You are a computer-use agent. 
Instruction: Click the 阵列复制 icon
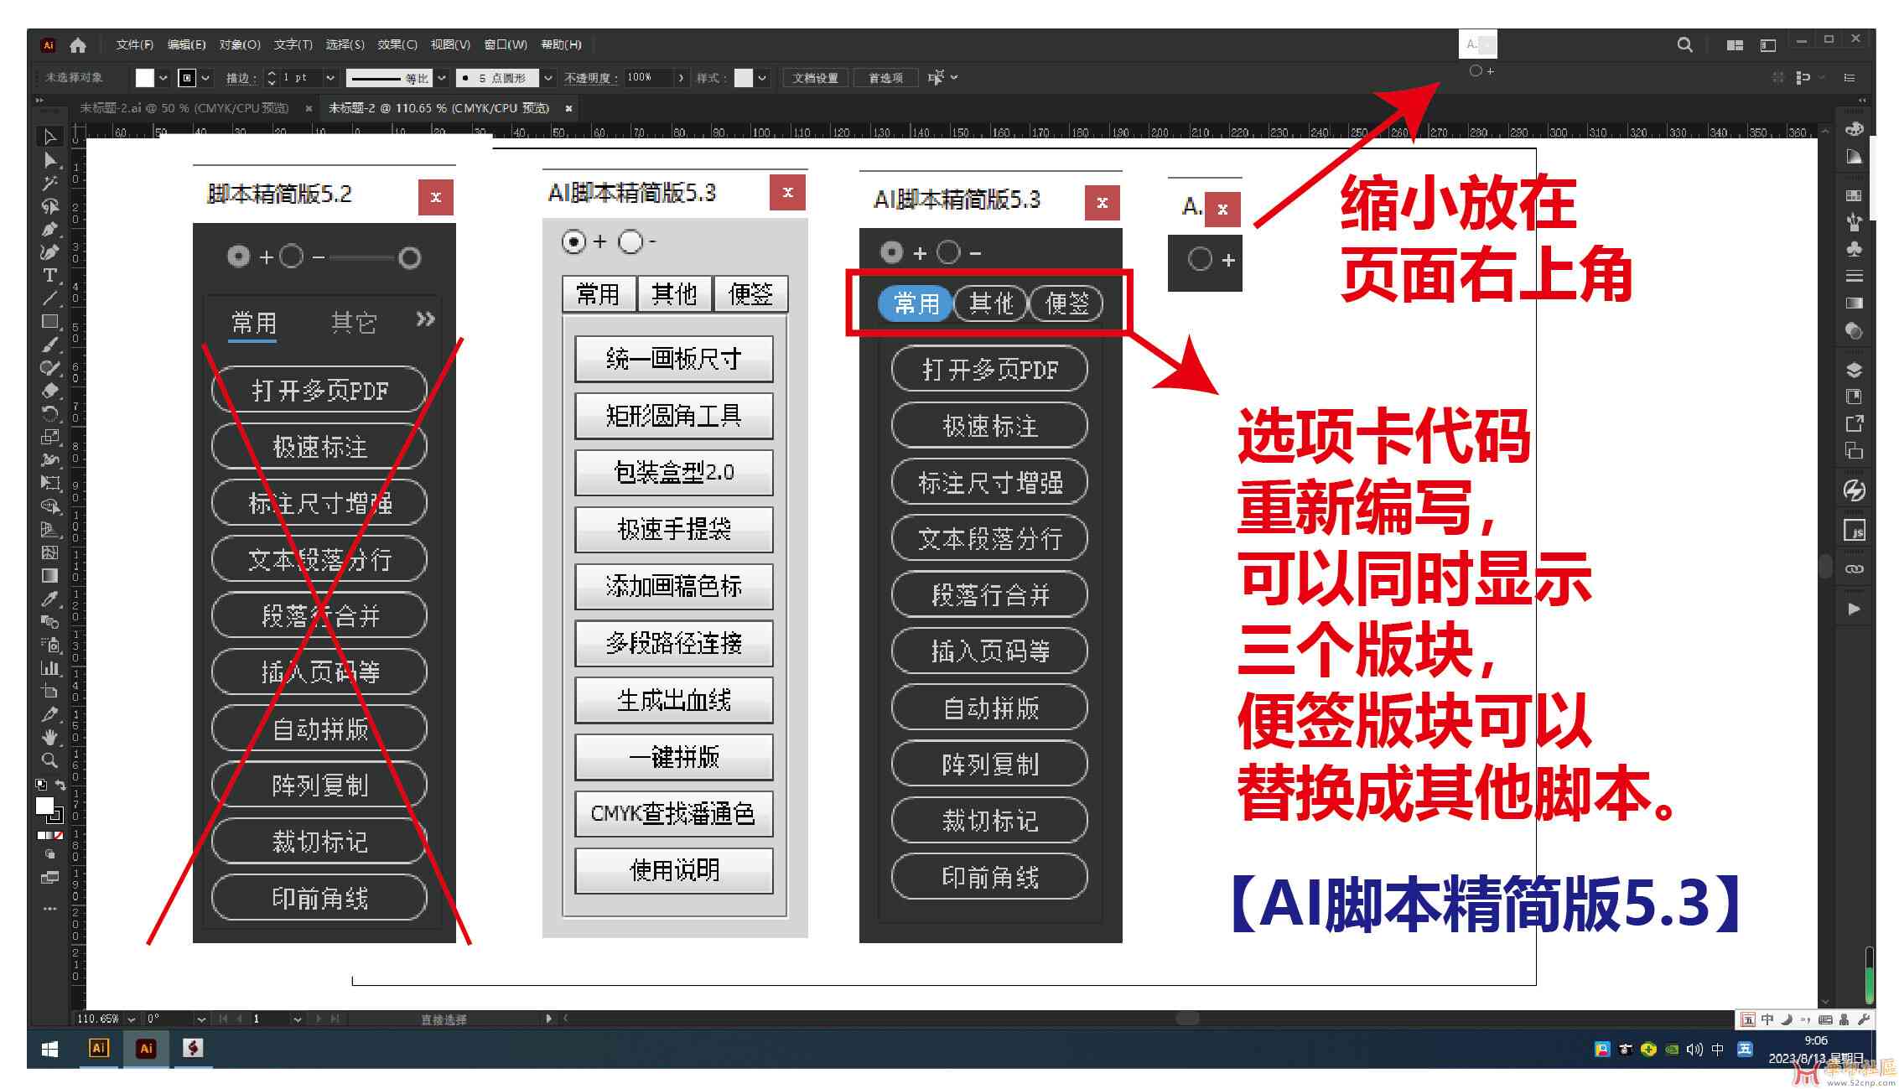[x=978, y=763]
